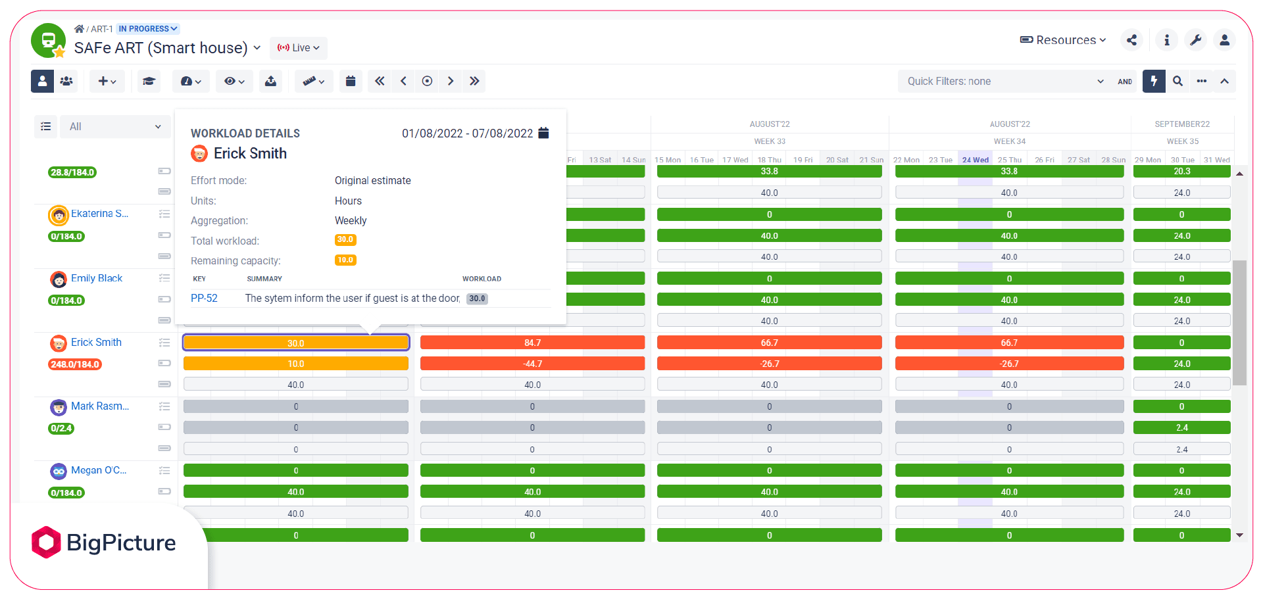This screenshot has width=1263, height=605.
Task: Click the task list icon for Ekaterina
Action: (164, 214)
